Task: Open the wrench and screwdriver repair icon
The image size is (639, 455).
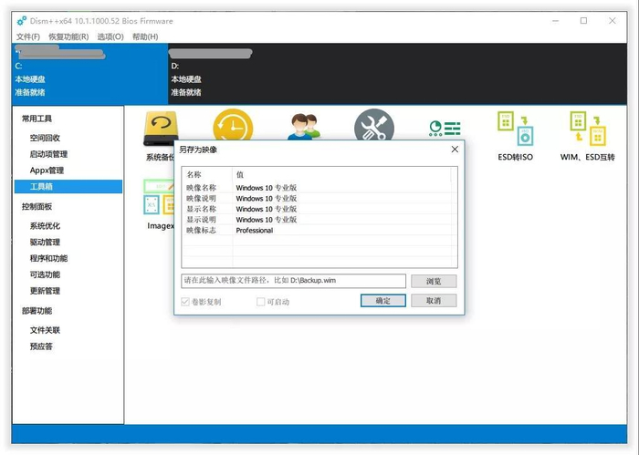Action: (374, 125)
